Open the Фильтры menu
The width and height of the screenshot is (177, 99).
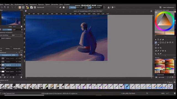[41, 4]
